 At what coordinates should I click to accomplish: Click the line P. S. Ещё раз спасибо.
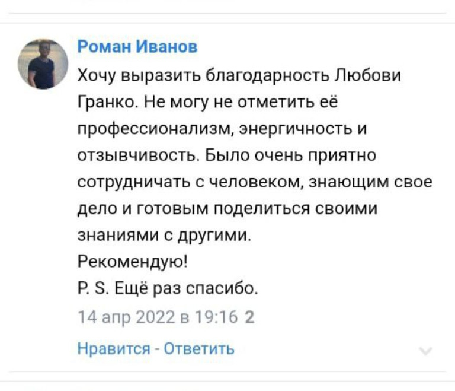pyautogui.click(x=168, y=288)
